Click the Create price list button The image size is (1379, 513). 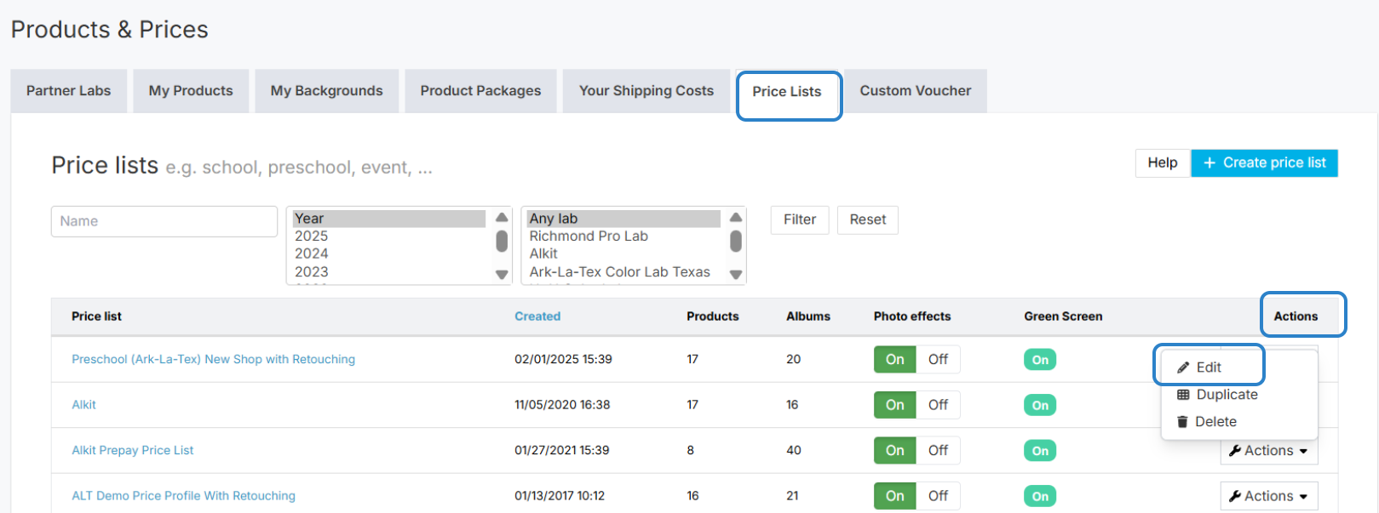pyautogui.click(x=1265, y=162)
